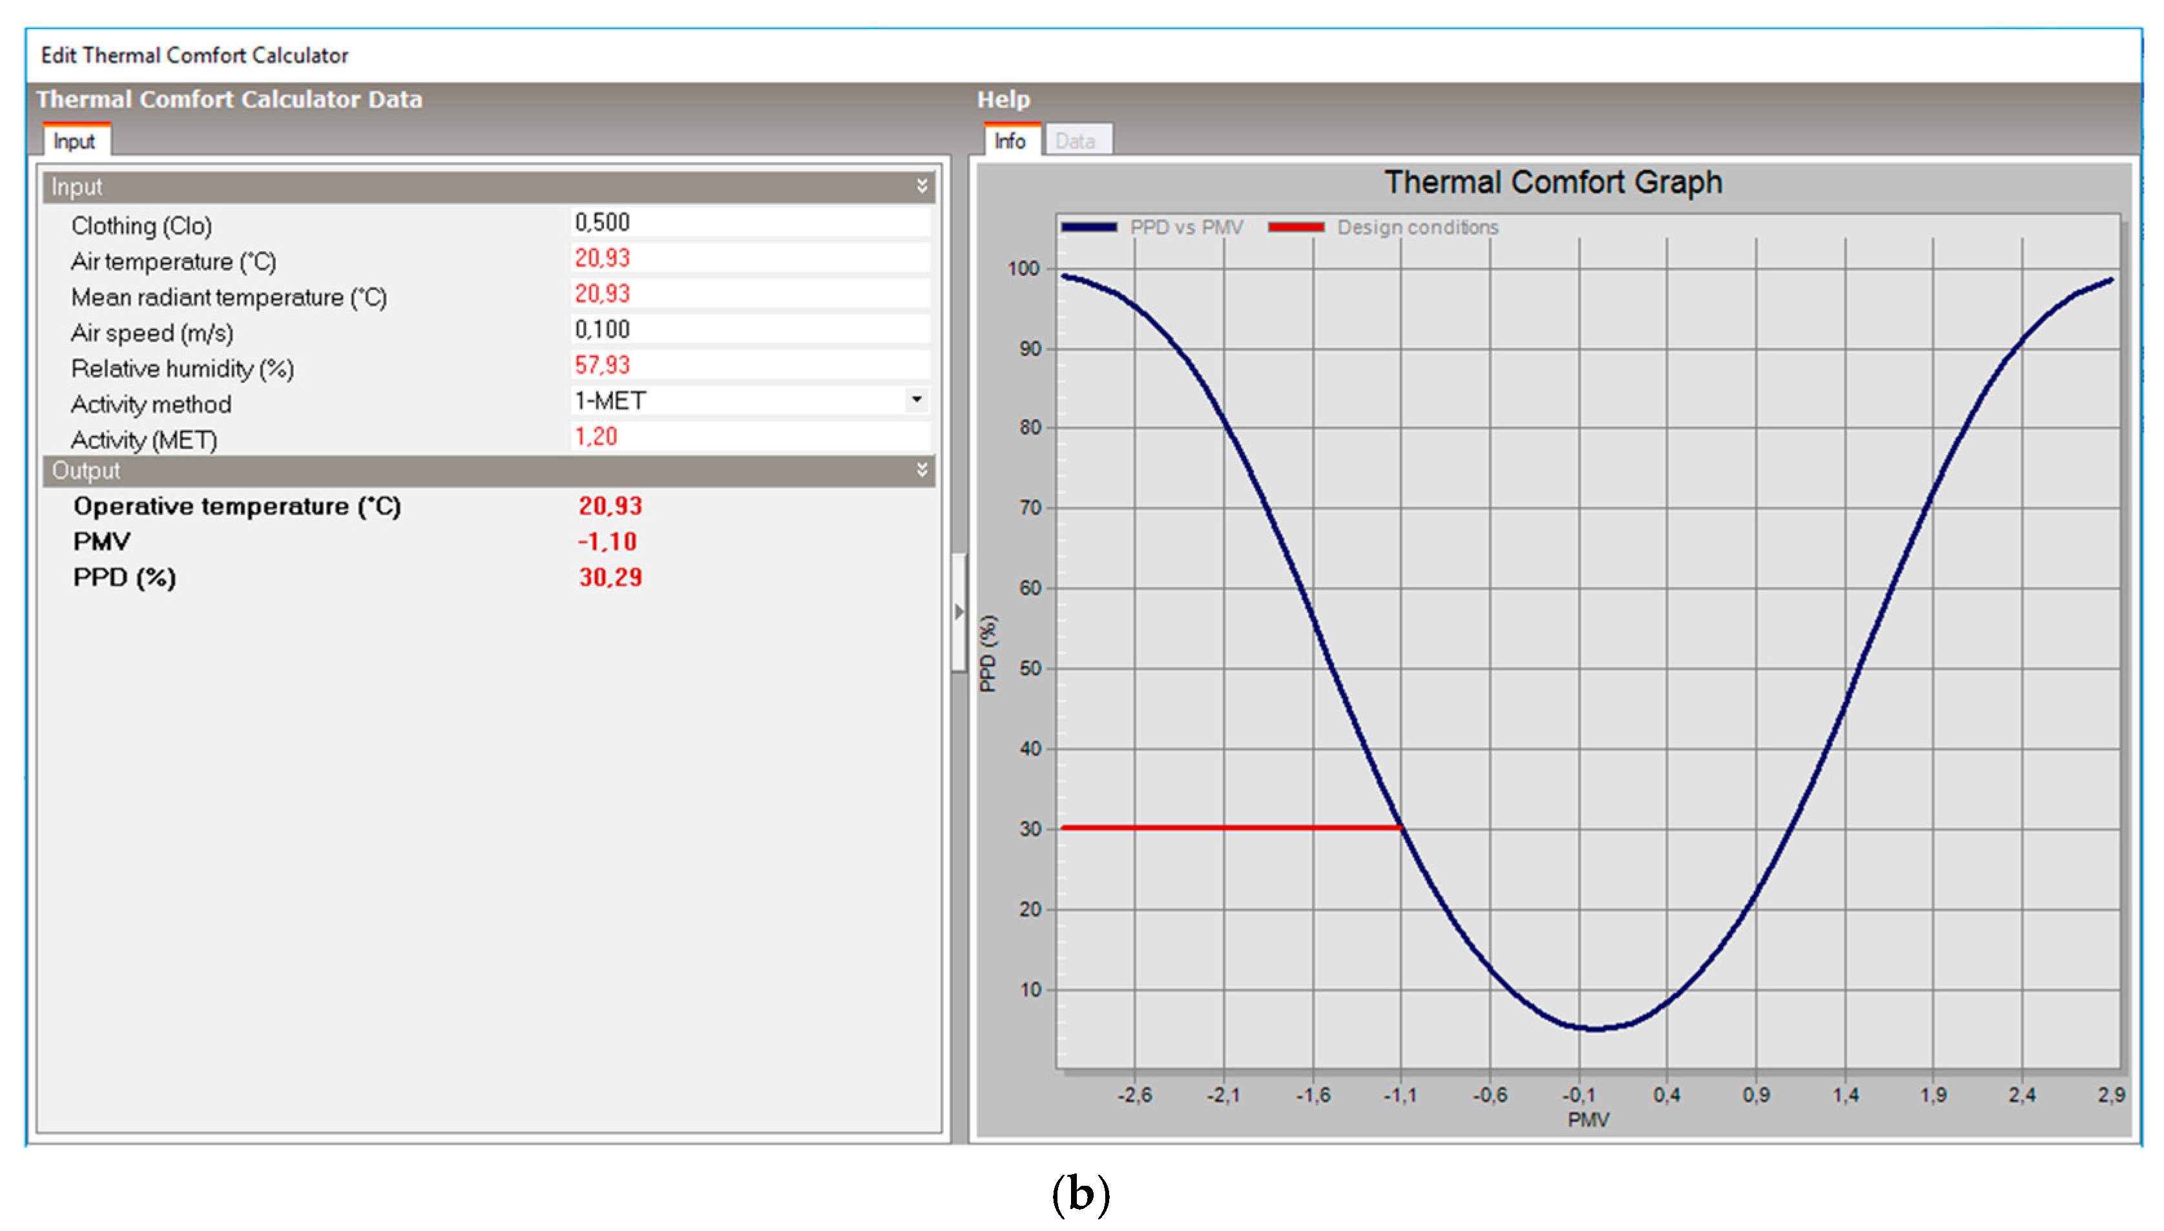
Task: Select the Input tab
Action: [x=74, y=141]
